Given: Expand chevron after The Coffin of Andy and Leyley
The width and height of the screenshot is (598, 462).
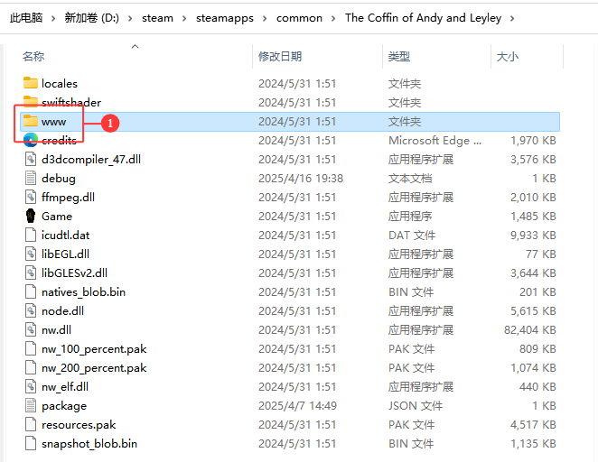Looking at the screenshot, I should 512,18.
